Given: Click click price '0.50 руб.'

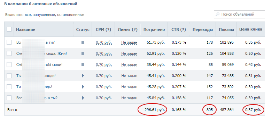Looking at the screenshot, I should click(x=253, y=53).
